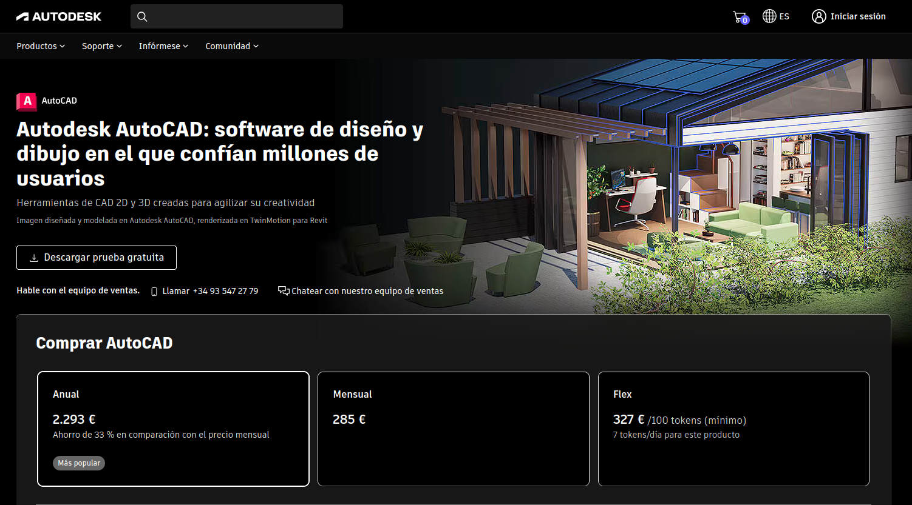Viewport: 912px width, 505px height.
Task: Select the Anual subscription plan card
Action: click(x=173, y=429)
